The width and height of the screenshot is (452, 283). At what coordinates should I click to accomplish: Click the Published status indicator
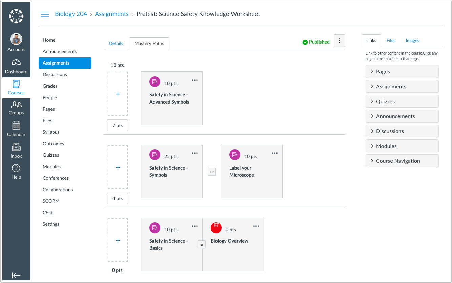pos(316,42)
